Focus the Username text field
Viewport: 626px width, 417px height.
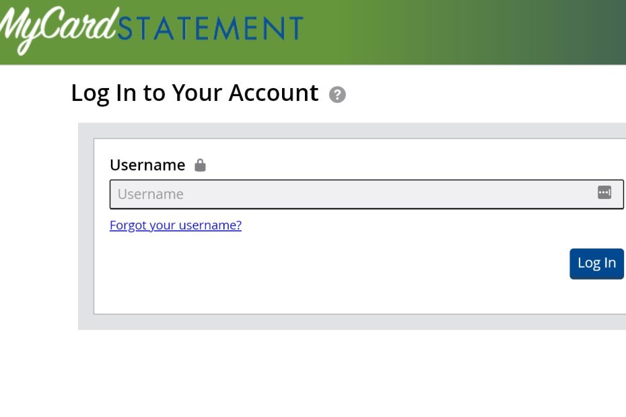350,194
